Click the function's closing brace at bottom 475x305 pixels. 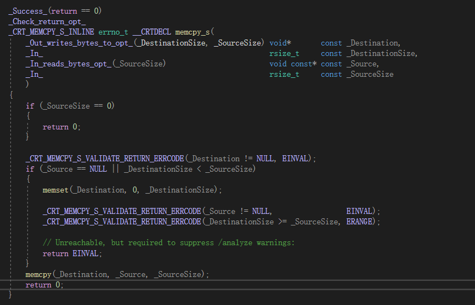point(10,295)
